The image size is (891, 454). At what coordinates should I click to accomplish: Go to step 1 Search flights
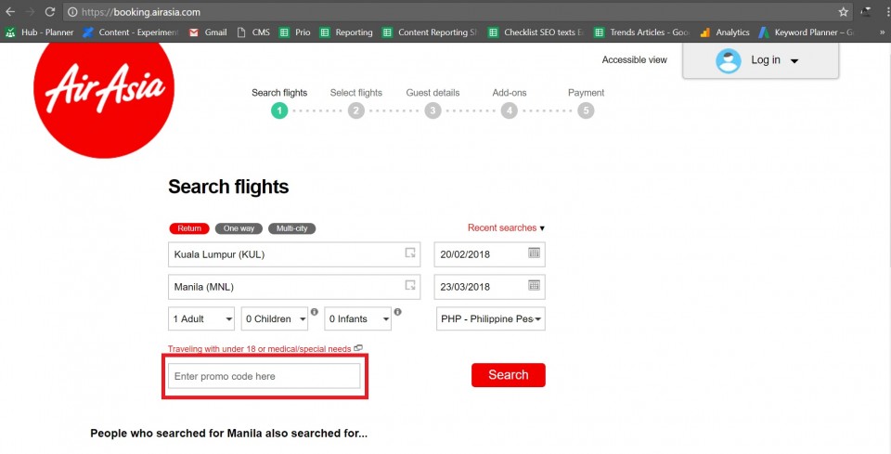click(279, 110)
